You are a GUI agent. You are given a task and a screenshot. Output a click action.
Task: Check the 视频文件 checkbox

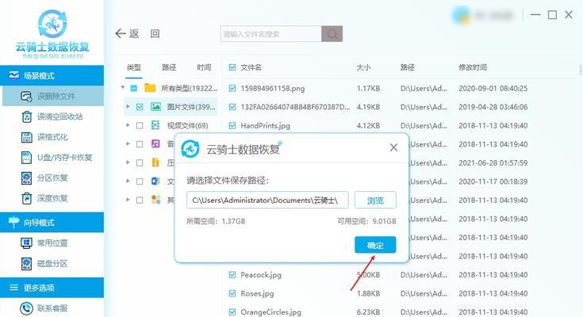140,125
